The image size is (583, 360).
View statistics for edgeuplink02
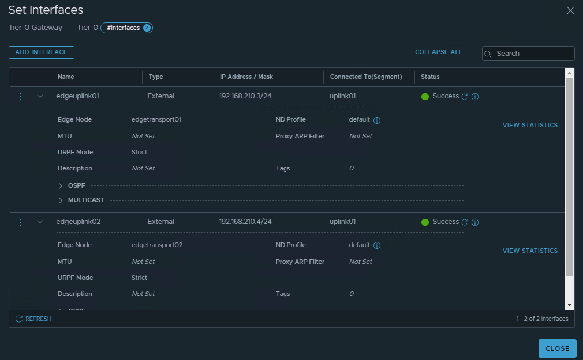pos(530,251)
